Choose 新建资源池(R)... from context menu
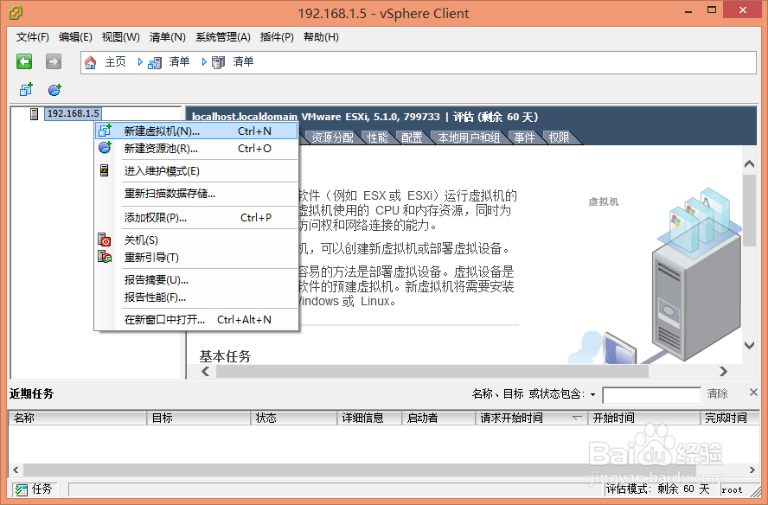768x505 pixels. click(196, 149)
